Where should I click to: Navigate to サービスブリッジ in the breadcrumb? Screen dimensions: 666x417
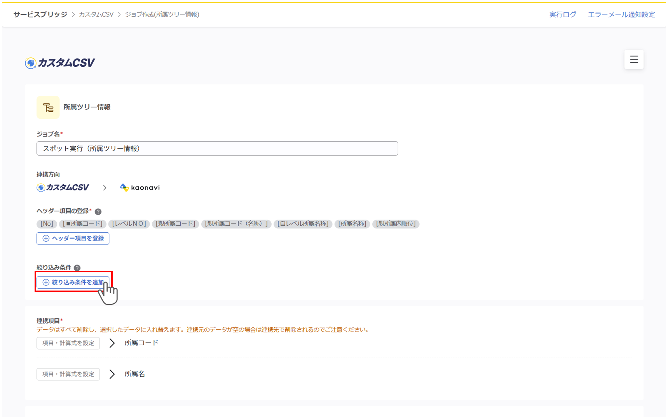click(x=39, y=14)
